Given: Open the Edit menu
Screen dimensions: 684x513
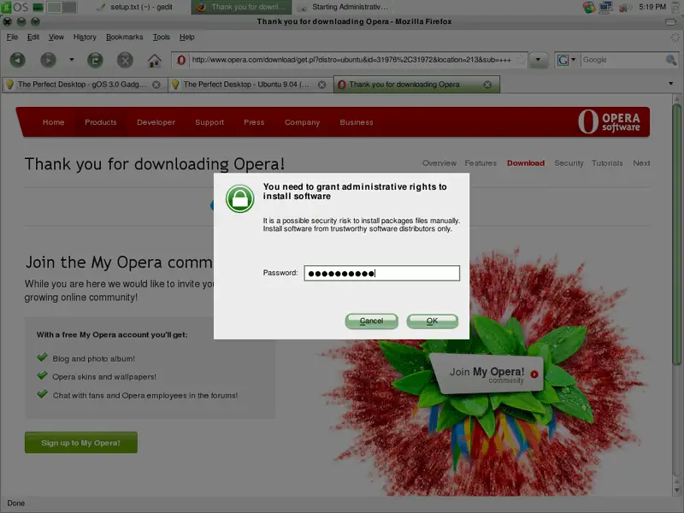Looking at the screenshot, I should [x=33, y=37].
